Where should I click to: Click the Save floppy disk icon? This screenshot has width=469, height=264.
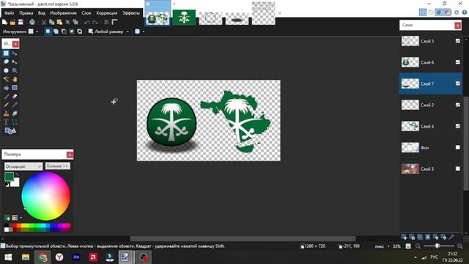(21, 22)
